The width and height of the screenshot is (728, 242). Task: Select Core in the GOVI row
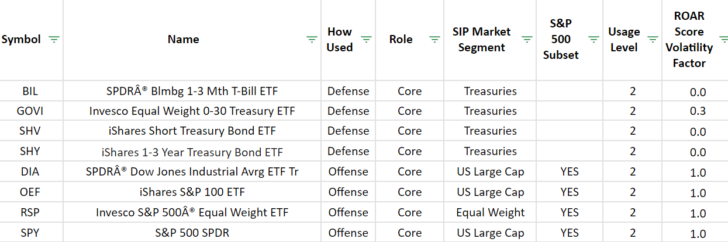409,111
